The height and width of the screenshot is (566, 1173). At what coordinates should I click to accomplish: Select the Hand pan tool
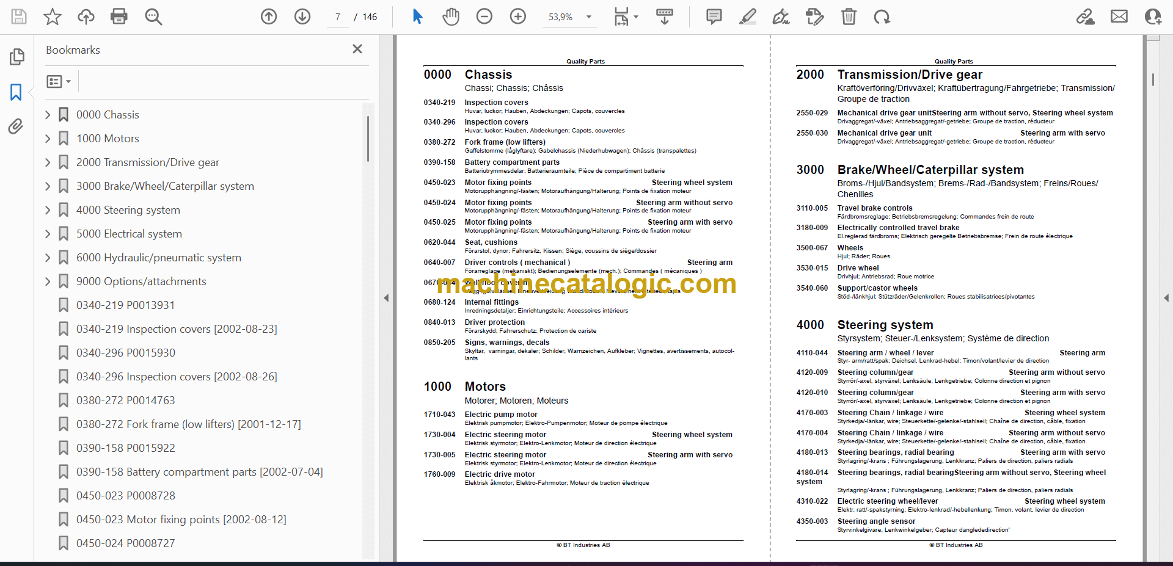[451, 16]
